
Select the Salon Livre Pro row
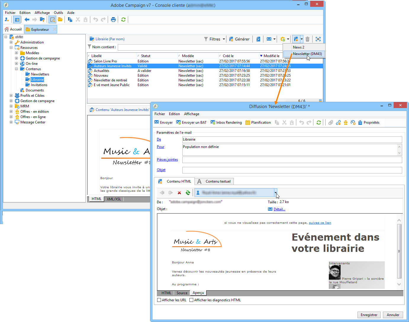[205, 61]
